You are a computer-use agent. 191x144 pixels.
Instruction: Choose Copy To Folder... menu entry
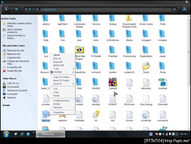coord(62,77)
